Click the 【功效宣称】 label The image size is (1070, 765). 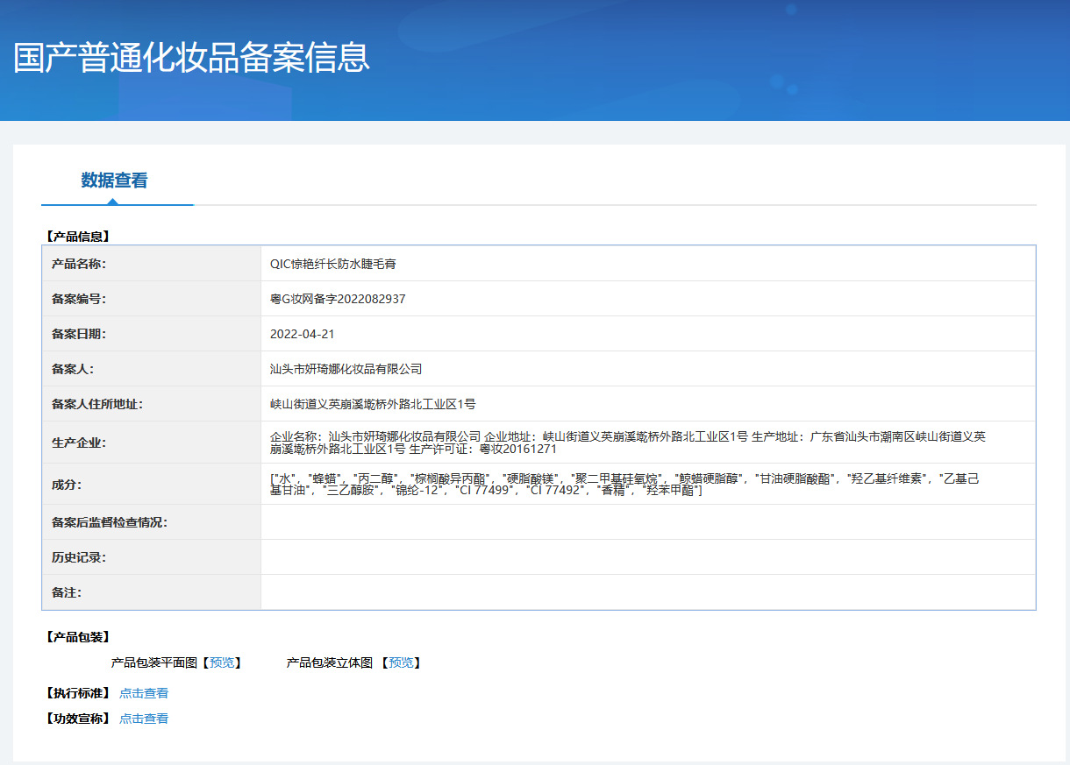point(77,719)
